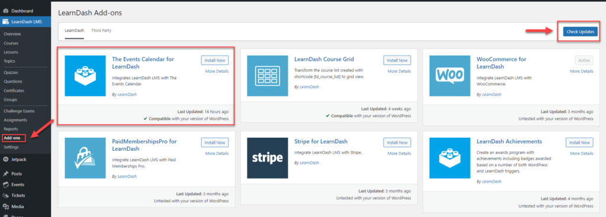Click the PaidMembershipsPro logo thumbnail

(85, 158)
